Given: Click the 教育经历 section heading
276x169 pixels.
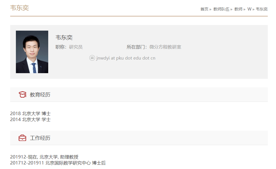Looking at the screenshot, I should point(40,95).
